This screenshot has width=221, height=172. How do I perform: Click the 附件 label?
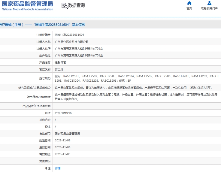pyautogui.click(x=48, y=113)
